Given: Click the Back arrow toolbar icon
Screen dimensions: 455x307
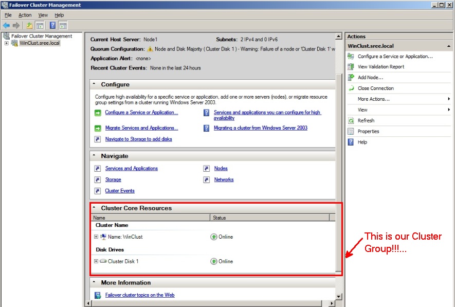Looking at the screenshot, I should point(6,25).
